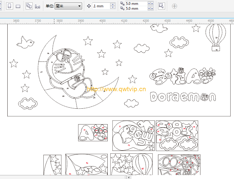234x179 pixels.
Task: Select the hot air balloon outline in main drawing
Action: [x=216, y=38]
